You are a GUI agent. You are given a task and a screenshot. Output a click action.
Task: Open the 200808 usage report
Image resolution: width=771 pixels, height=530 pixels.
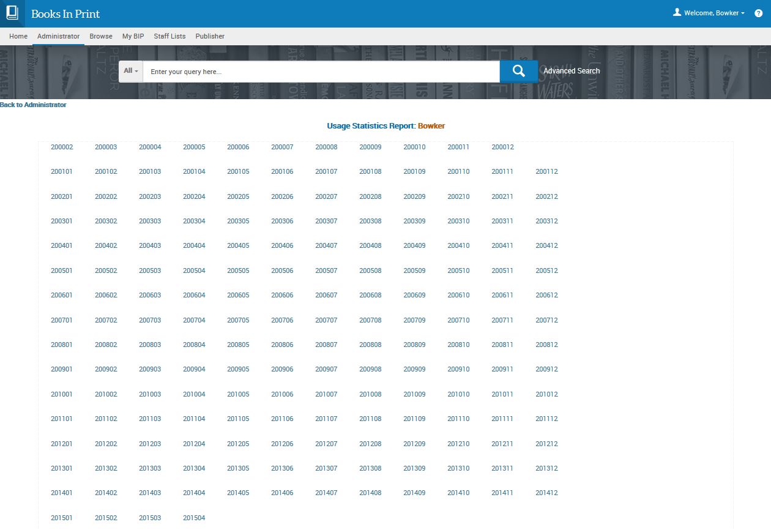coord(370,345)
